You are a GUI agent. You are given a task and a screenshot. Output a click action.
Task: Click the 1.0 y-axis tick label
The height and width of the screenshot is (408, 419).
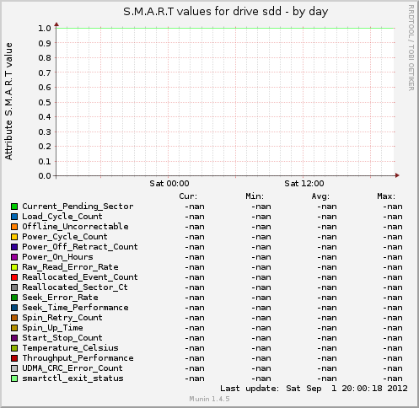tap(45, 29)
